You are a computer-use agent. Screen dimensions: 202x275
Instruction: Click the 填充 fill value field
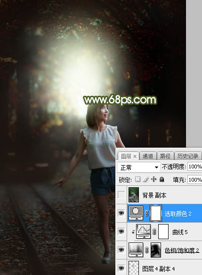(194, 180)
